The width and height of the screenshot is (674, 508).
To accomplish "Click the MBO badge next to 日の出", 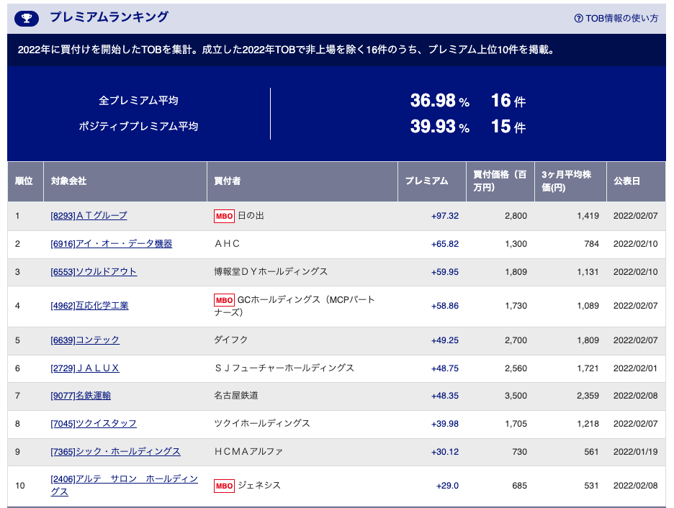I will tap(225, 216).
